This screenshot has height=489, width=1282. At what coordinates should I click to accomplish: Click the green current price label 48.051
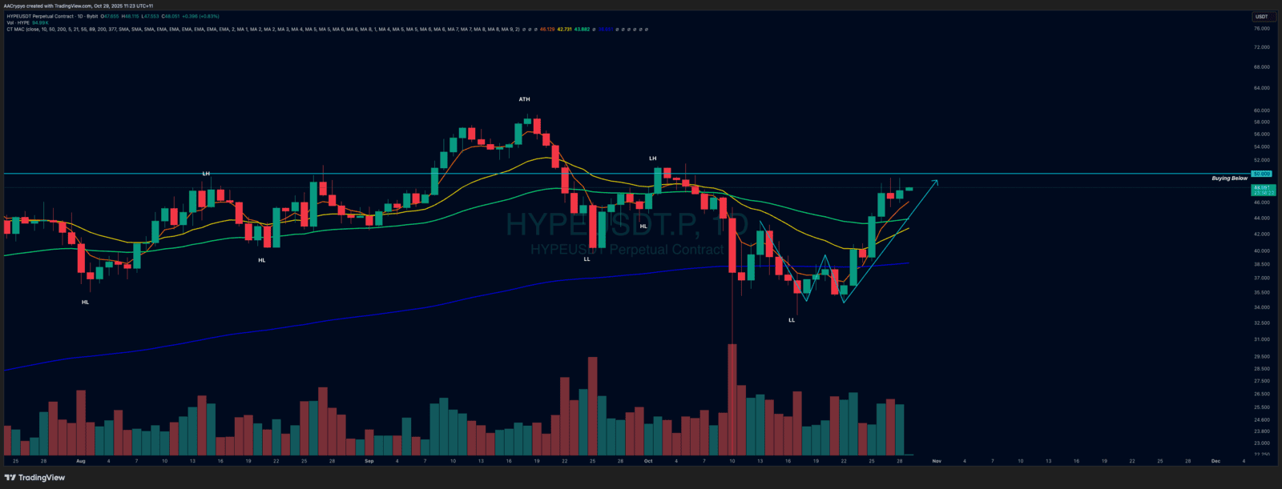pyautogui.click(x=1262, y=187)
